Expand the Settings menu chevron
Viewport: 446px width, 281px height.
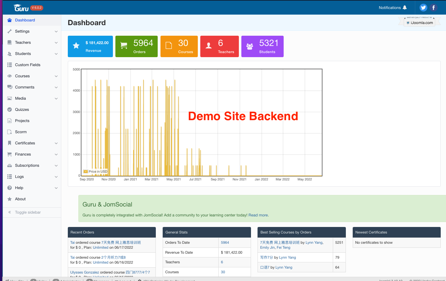point(56,31)
